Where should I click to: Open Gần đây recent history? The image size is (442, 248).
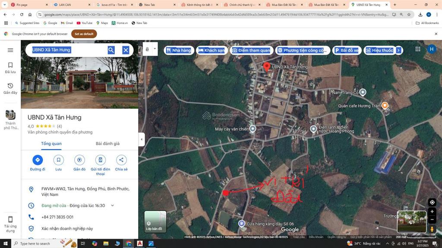pyautogui.click(x=10, y=88)
